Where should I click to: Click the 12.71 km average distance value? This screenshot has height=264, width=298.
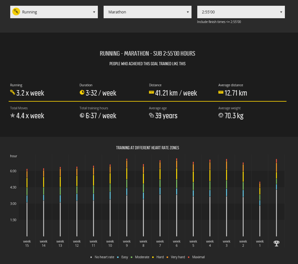tap(236, 93)
